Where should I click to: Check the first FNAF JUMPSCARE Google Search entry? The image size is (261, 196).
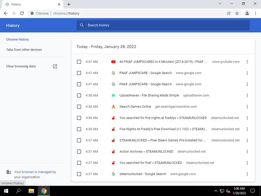click(79, 73)
